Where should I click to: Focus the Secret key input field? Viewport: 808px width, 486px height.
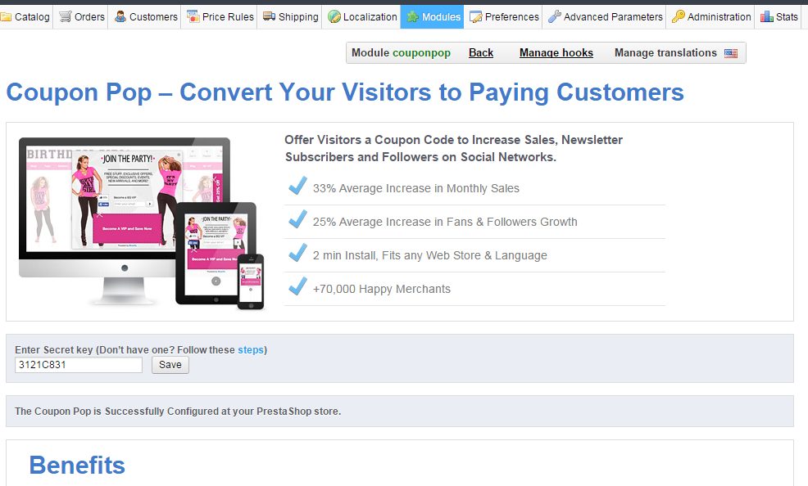tap(79, 365)
